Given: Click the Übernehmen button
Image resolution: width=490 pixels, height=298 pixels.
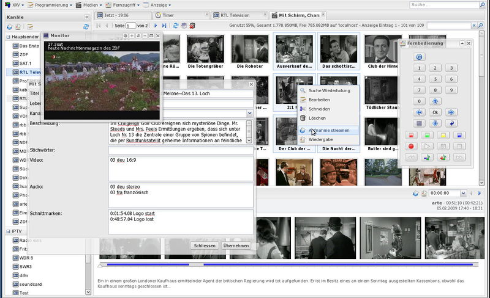Looking at the screenshot, I should pyautogui.click(x=236, y=245).
